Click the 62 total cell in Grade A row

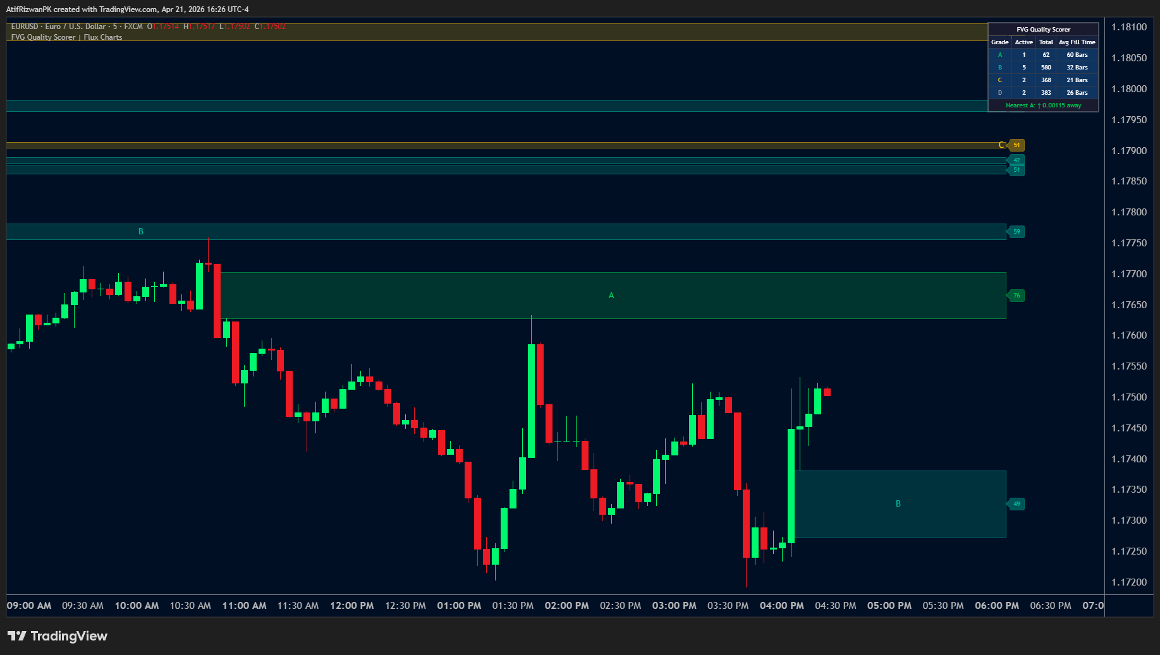coord(1046,55)
